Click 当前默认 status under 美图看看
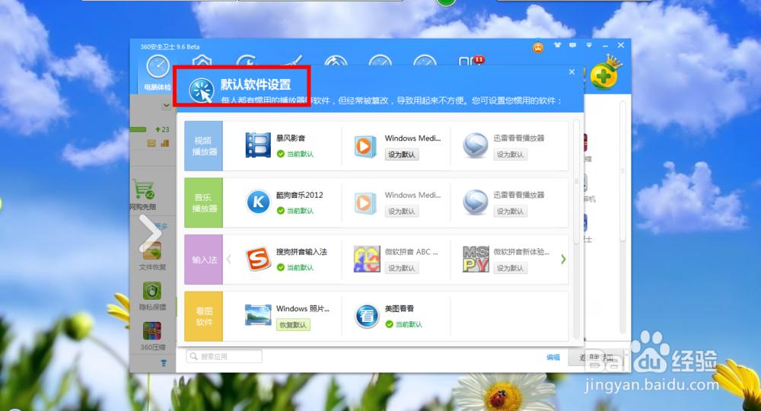The width and height of the screenshot is (761, 411). point(404,324)
